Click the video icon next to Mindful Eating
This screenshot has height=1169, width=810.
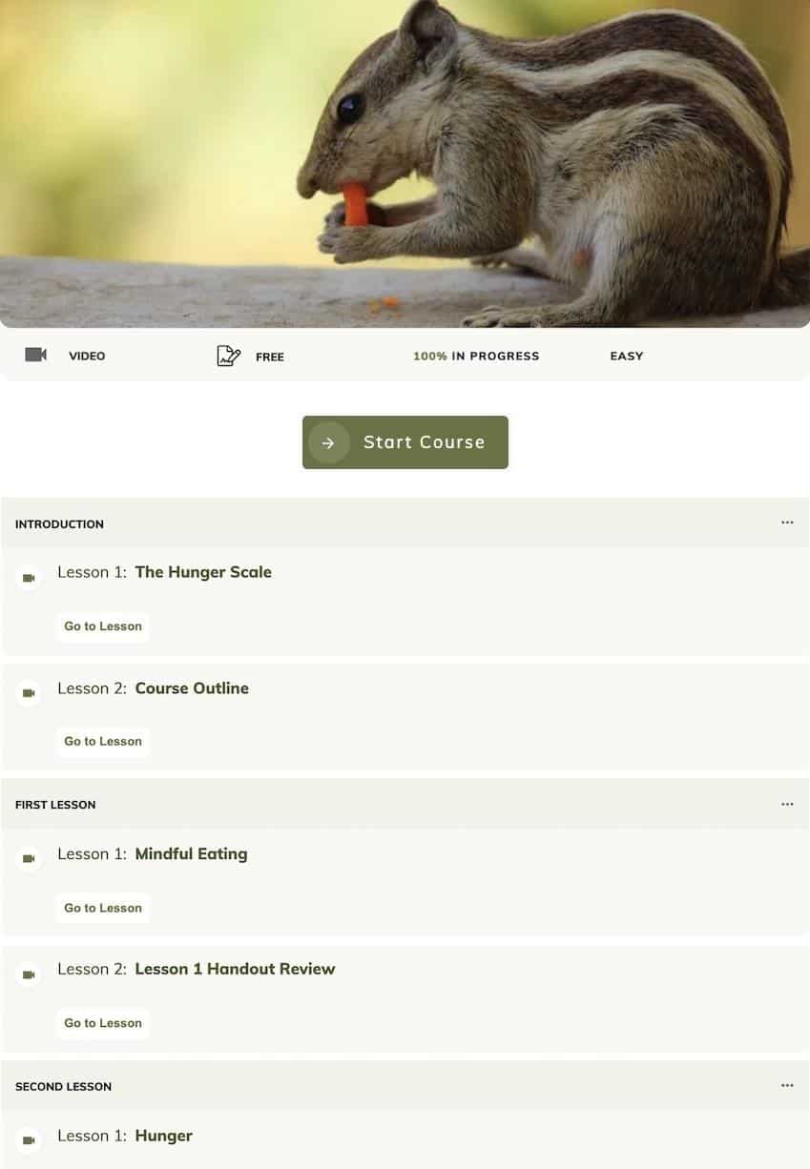[x=29, y=859]
